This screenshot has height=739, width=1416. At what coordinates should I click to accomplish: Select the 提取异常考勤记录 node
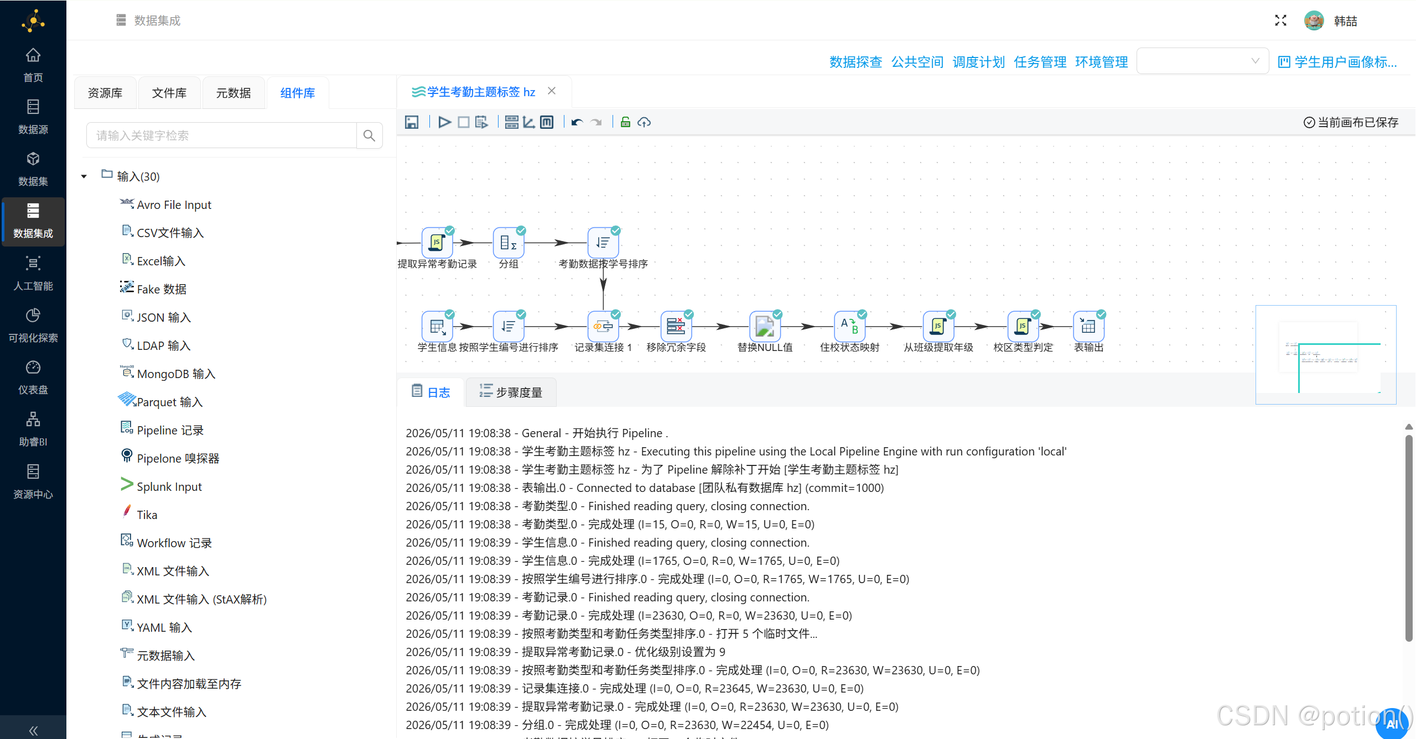pyautogui.click(x=437, y=243)
